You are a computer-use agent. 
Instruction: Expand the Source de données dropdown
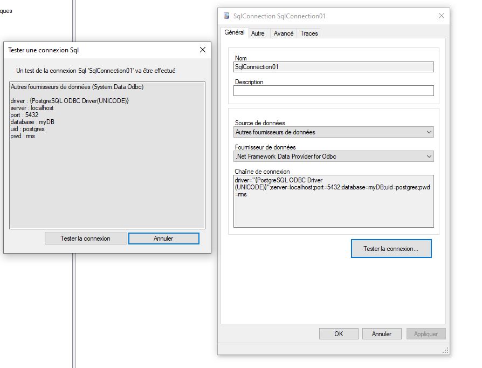click(x=334, y=132)
